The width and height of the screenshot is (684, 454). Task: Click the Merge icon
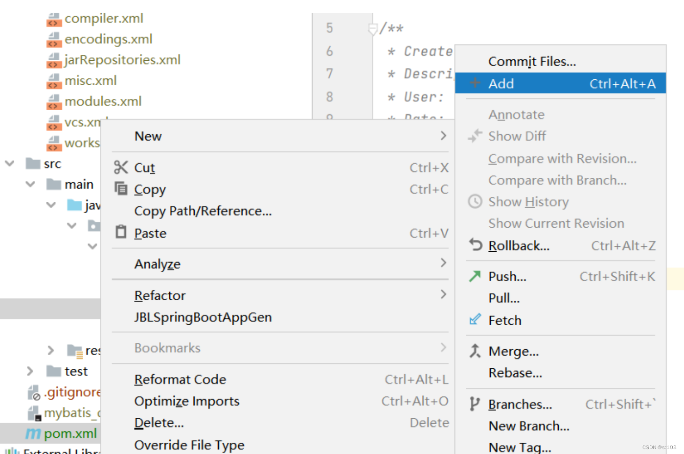coord(475,351)
